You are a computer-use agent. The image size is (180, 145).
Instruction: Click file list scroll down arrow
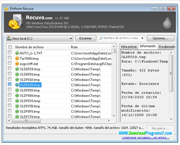(114, 116)
